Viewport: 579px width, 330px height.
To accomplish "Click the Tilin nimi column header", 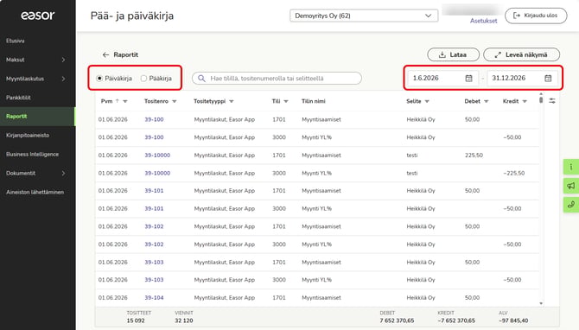I will tap(314, 101).
